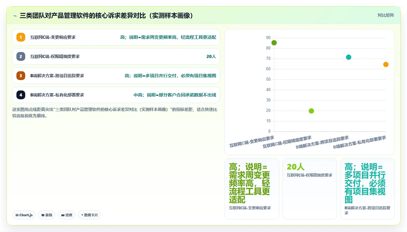Click the chart title heading 三类团队对产品管理软件

coord(106,15)
